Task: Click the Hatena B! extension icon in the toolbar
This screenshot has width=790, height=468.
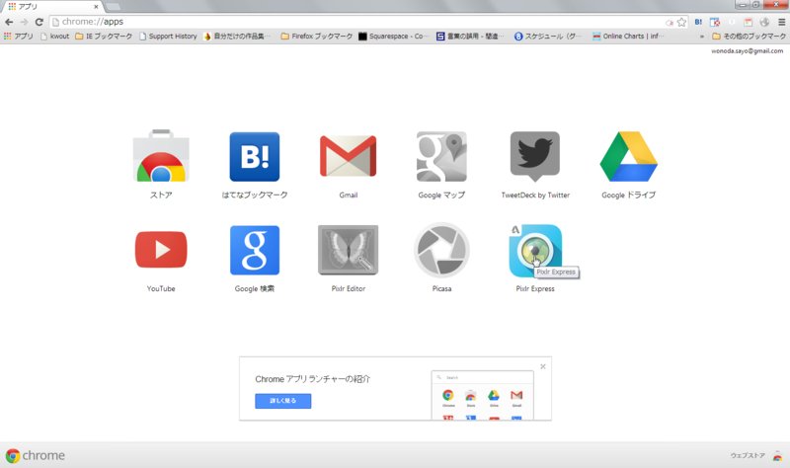Action: [x=698, y=22]
